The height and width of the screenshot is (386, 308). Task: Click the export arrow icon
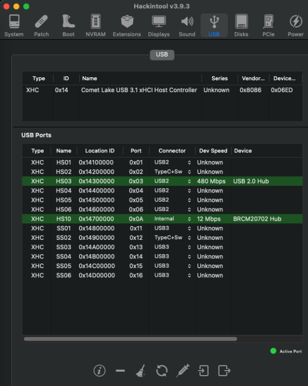tap(224, 371)
